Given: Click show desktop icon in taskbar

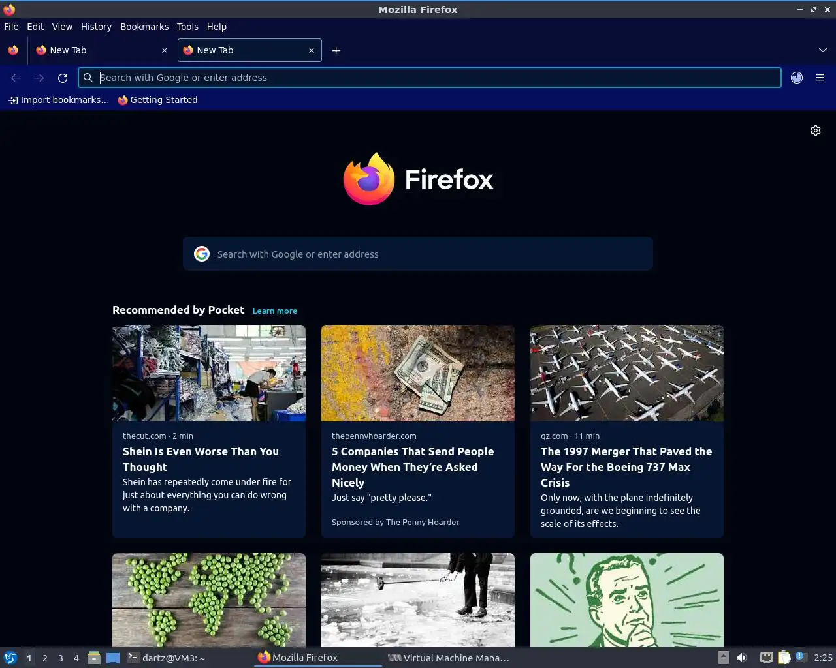Looking at the screenshot, I should (x=113, y=658).
